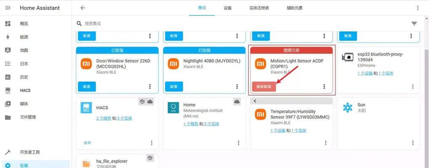
Task: Click the Sun integration icon
Action: (347, 108)
